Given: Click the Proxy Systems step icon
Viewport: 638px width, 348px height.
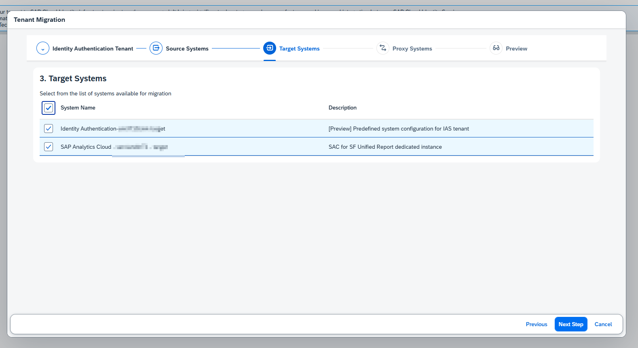Looking at the screenshot, I should click(x=383, y=49).
